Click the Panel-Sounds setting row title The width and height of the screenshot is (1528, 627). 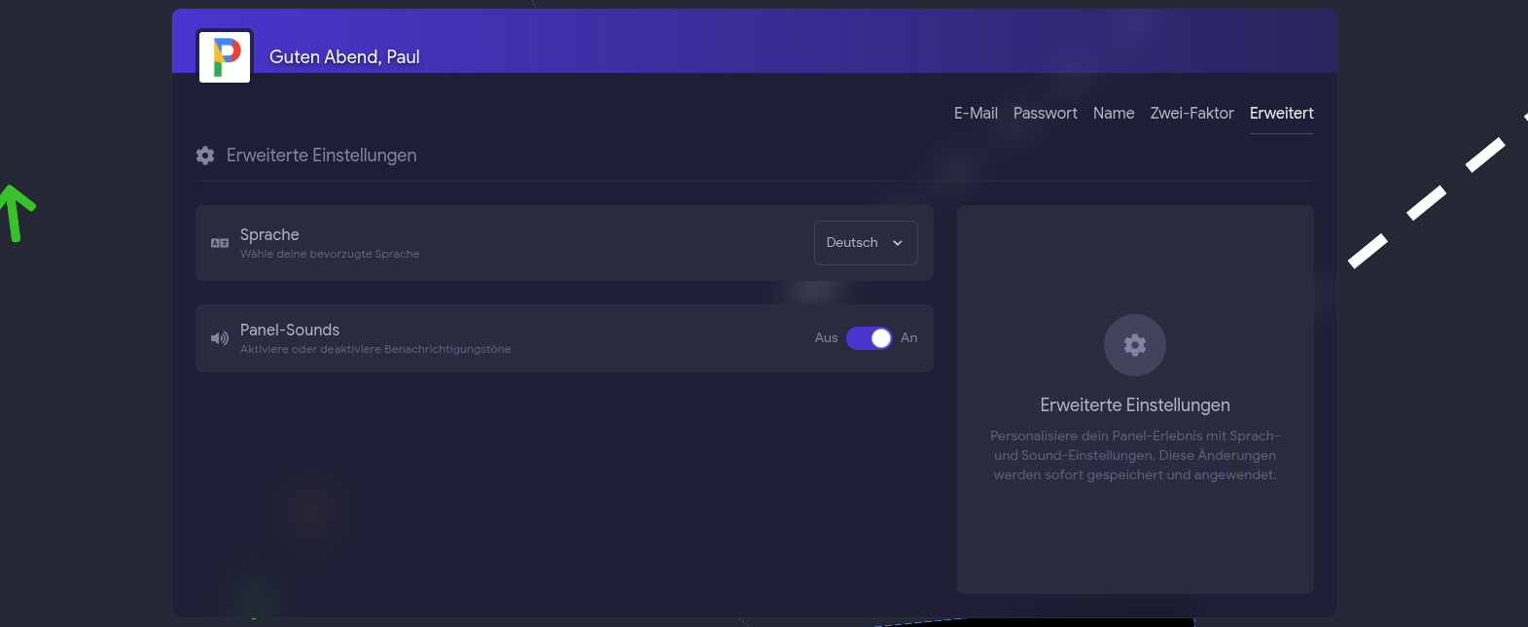coord(290,330)
